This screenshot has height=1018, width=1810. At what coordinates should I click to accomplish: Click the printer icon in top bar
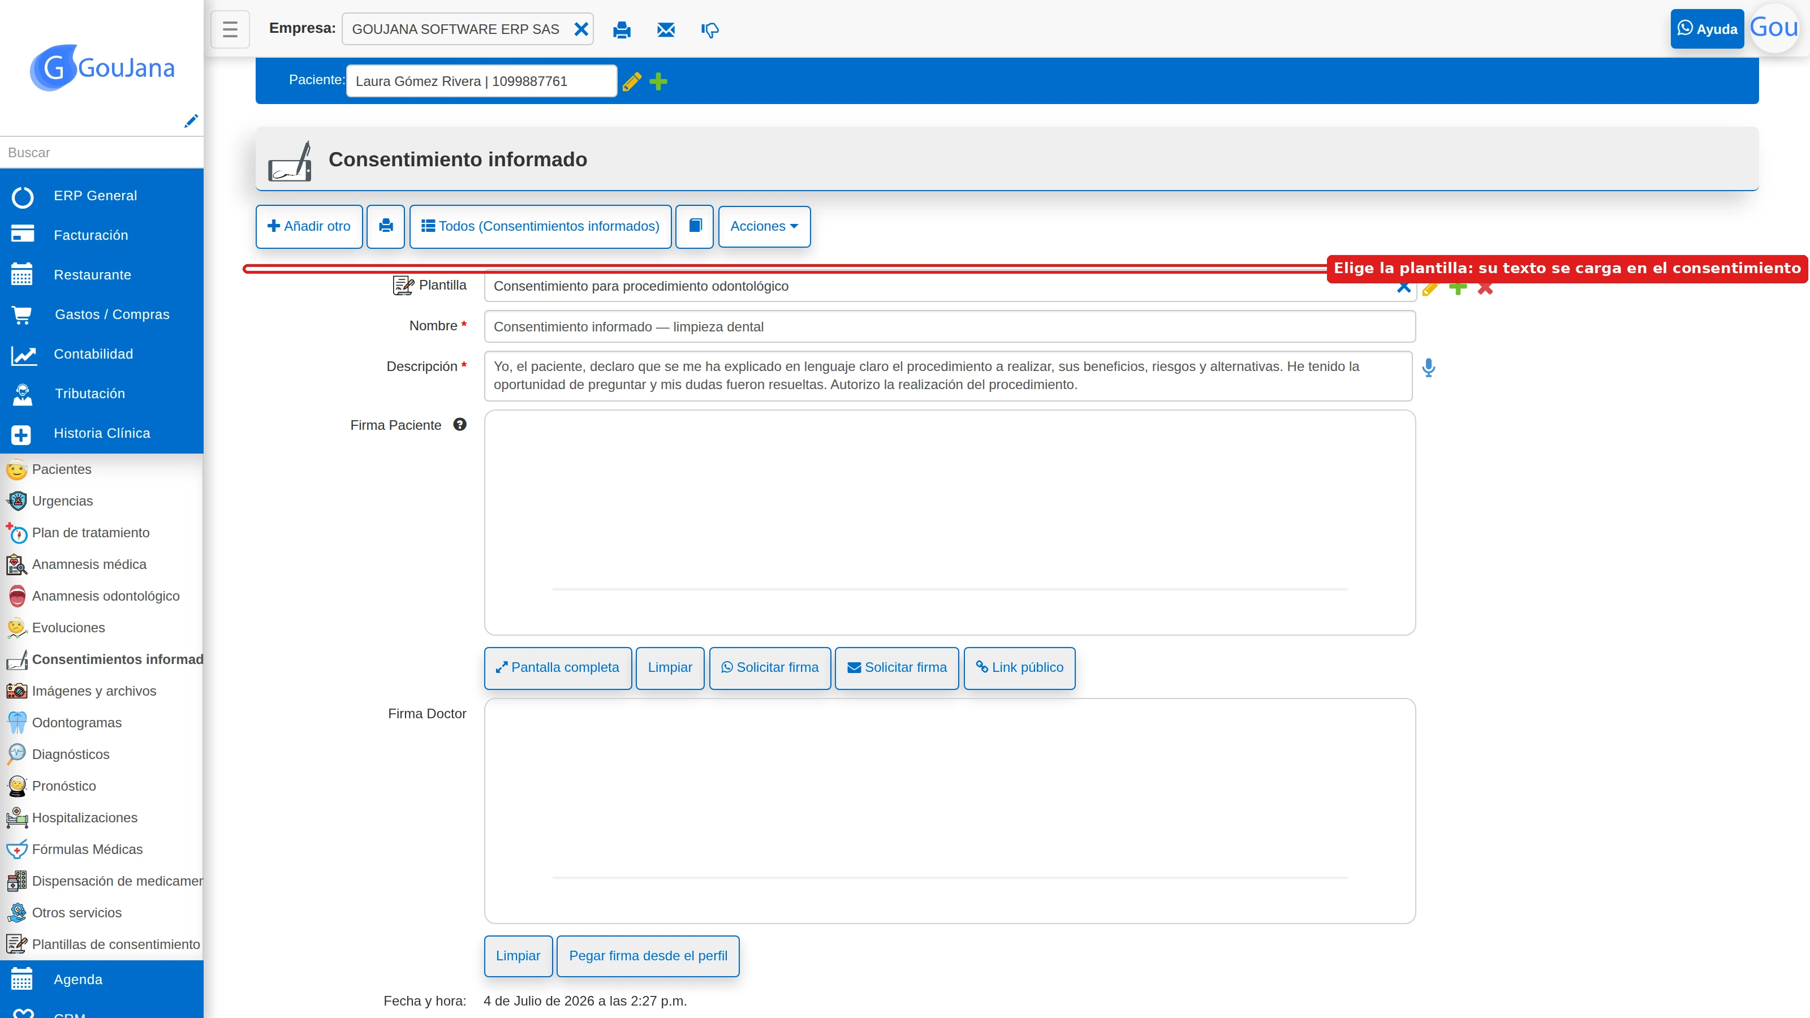622,29
